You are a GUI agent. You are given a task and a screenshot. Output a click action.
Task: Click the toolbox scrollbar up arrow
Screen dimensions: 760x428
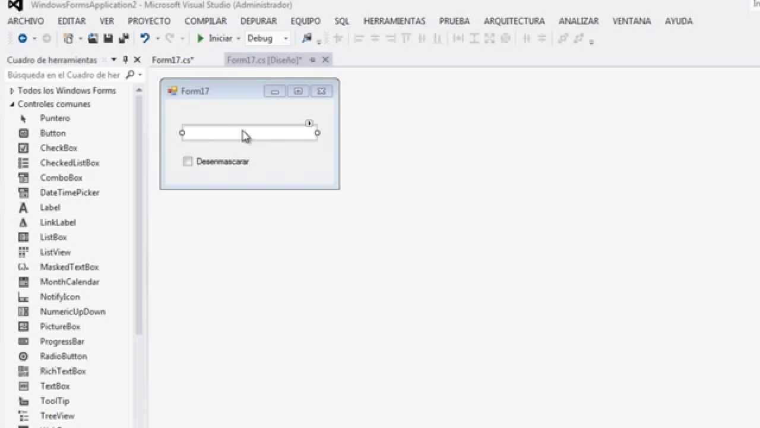click(x=139, y=90)
